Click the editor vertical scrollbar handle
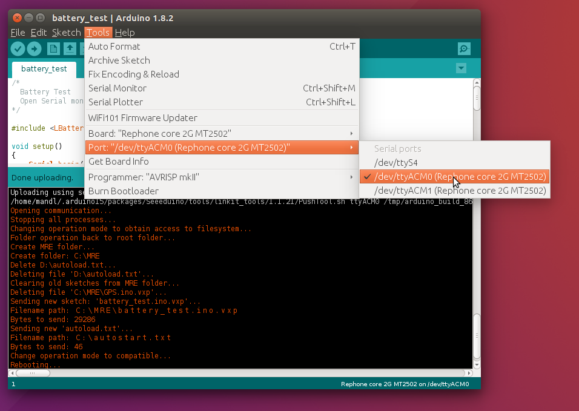Image resolution: width=579 pixels, height=411 pixels. (477, 98)
